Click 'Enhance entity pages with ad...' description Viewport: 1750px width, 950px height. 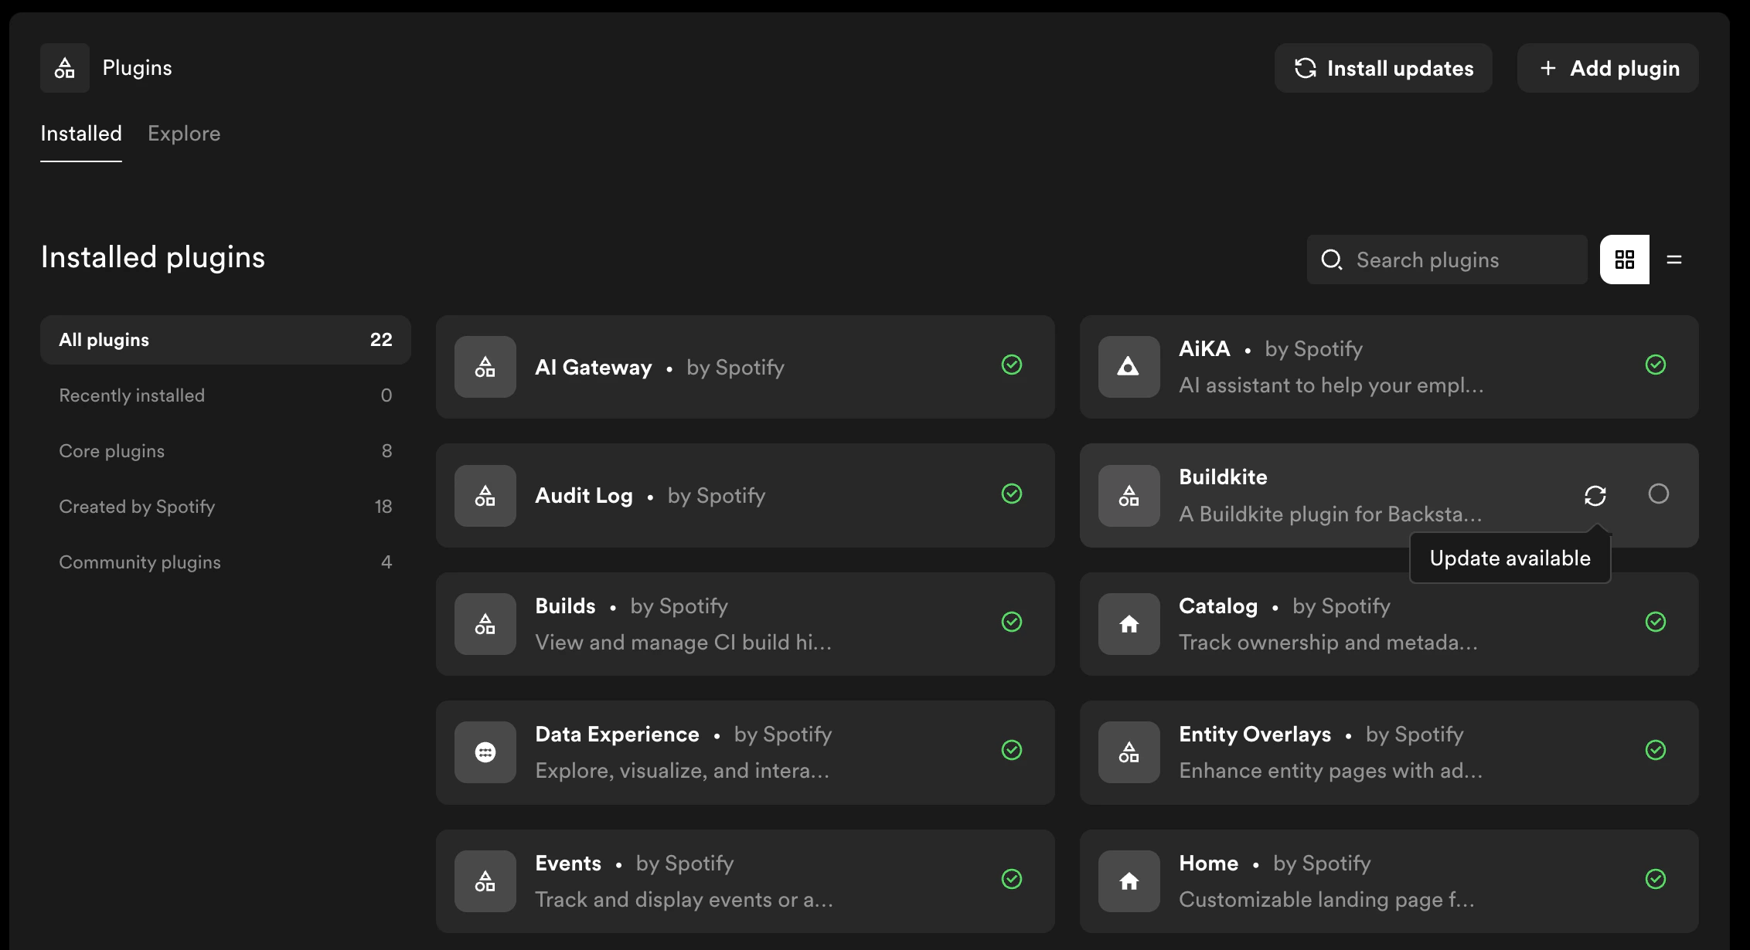(1330, 771)
